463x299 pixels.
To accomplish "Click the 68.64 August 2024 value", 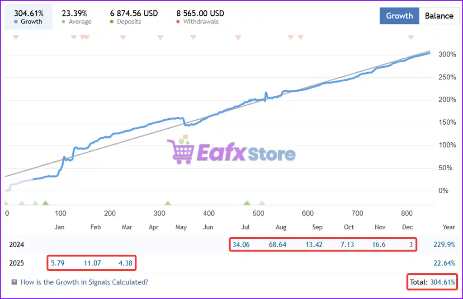I will click(277, 245).
